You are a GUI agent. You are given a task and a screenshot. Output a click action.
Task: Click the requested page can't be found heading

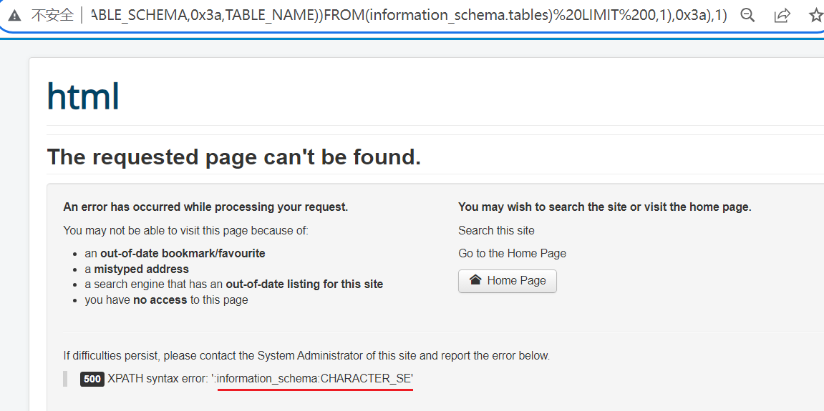(x=233, y=157)
